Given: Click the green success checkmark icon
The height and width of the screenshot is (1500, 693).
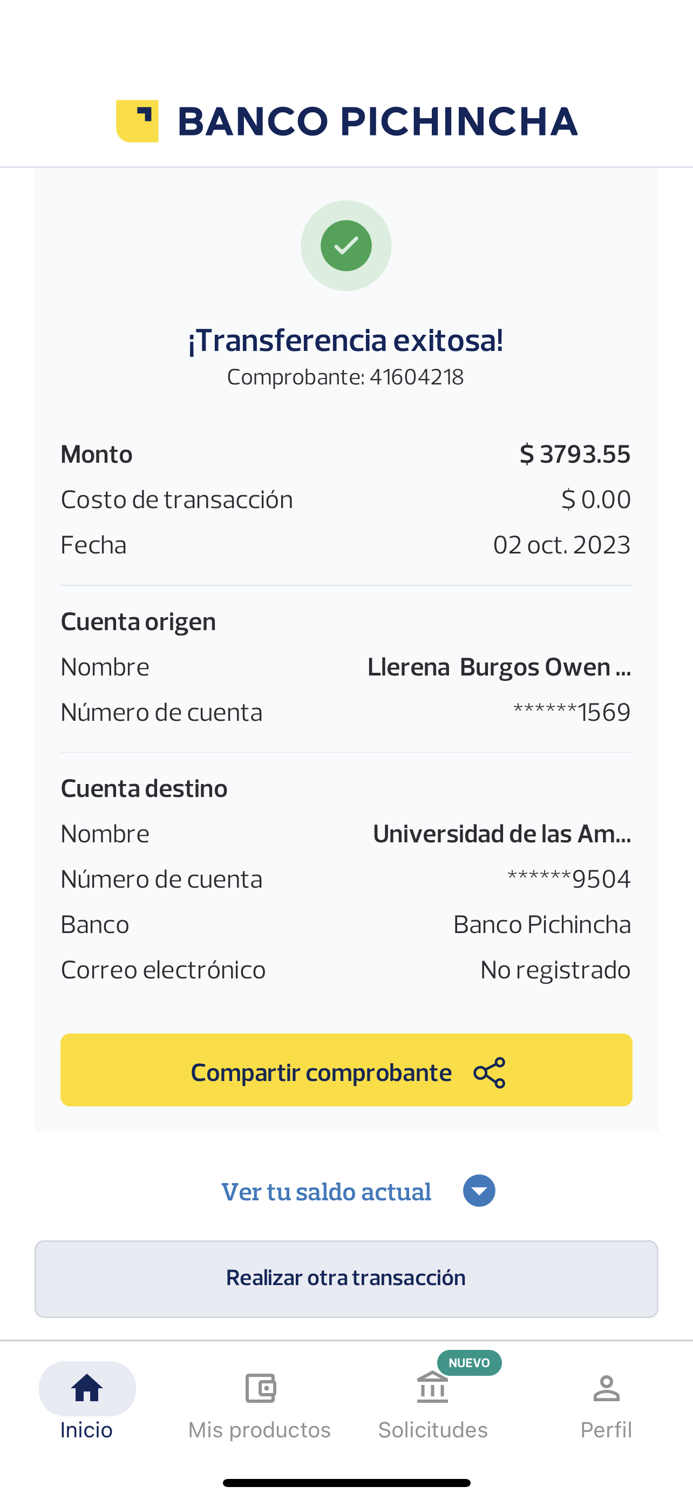Looking at the screenshot, I should [x=346, y=246].
